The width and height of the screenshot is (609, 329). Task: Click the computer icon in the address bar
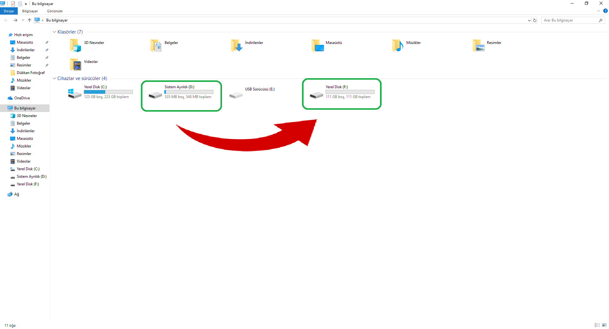click(x=37, y=20)
